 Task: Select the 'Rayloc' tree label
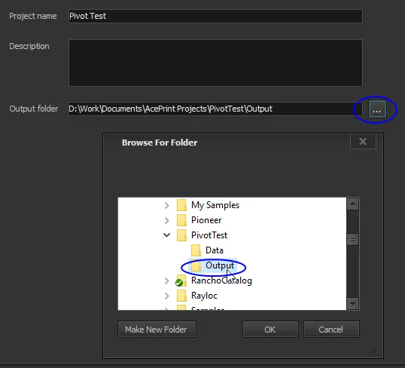click(x=204, y=296)
